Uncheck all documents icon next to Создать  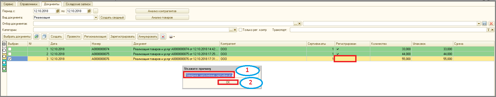[44, 37]
